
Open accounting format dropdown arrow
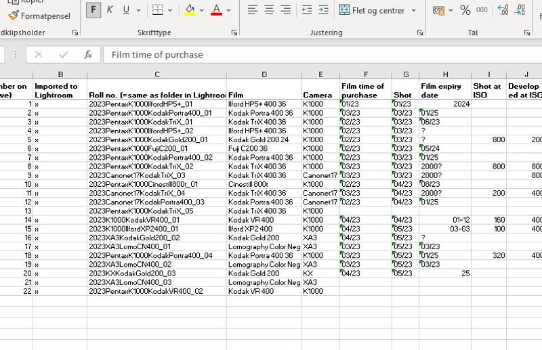451,10
